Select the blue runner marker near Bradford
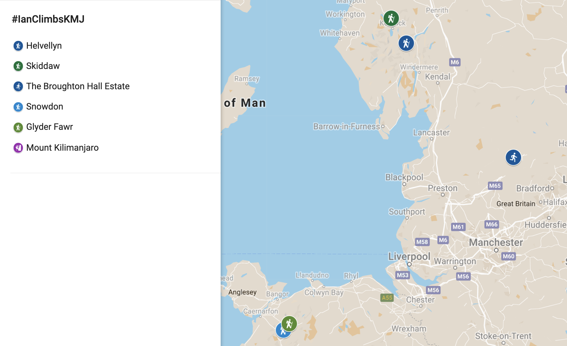Image resolution: width=567 pixels, height=346 pixels. 513,157
